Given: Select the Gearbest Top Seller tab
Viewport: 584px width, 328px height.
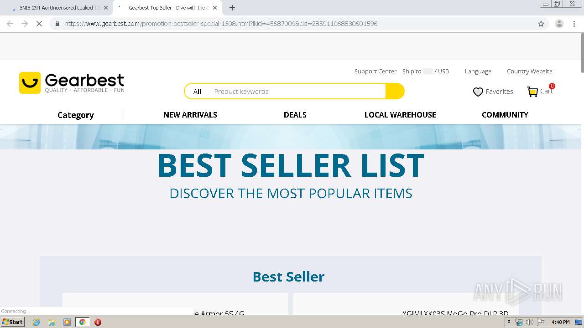Looking at the screenshot, I should click(167, 8).
